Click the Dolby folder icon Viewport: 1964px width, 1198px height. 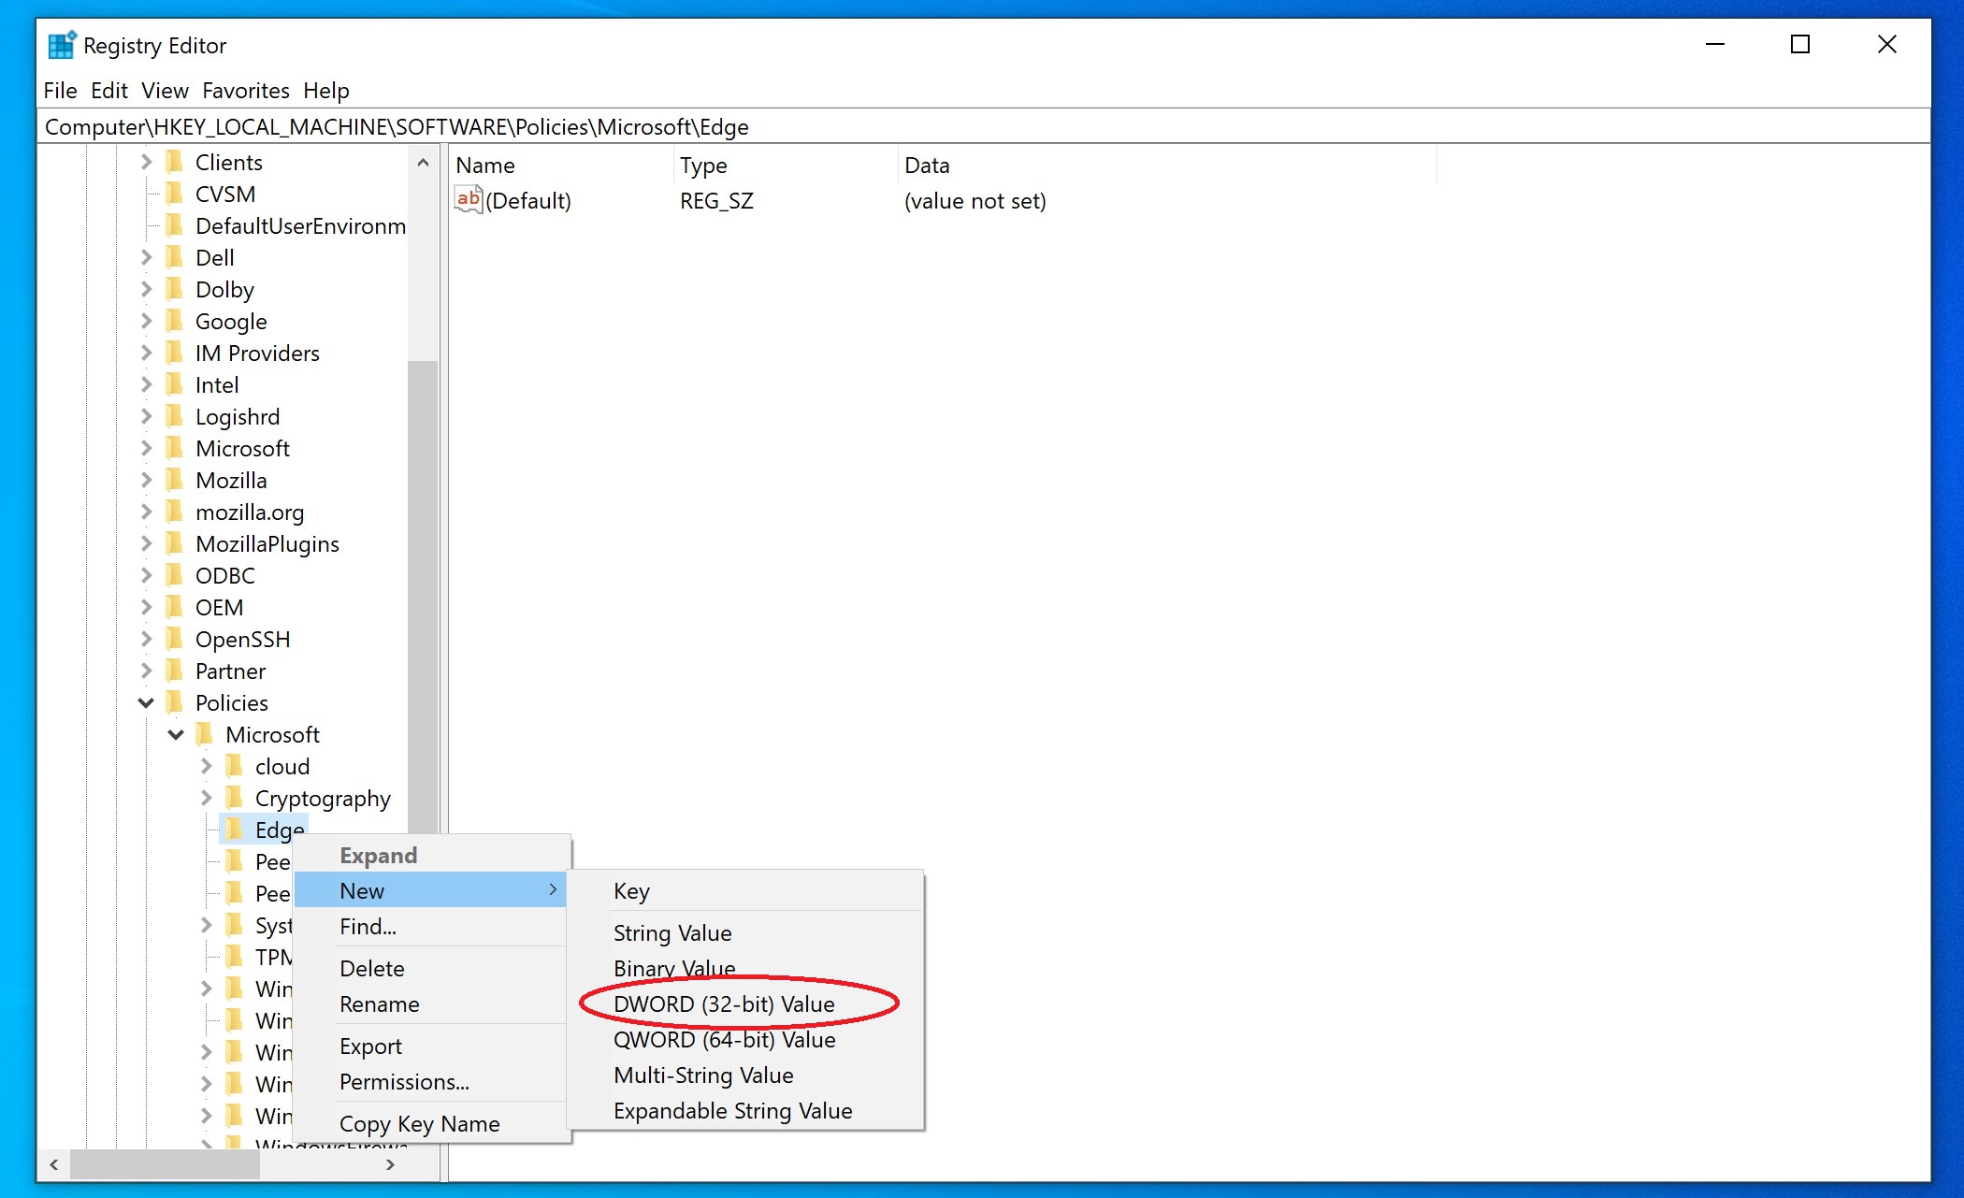pos(174,289)
